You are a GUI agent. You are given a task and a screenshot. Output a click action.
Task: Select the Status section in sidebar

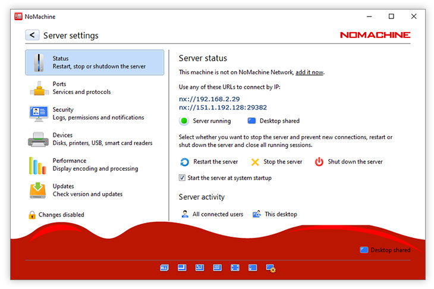pos(95,62)
